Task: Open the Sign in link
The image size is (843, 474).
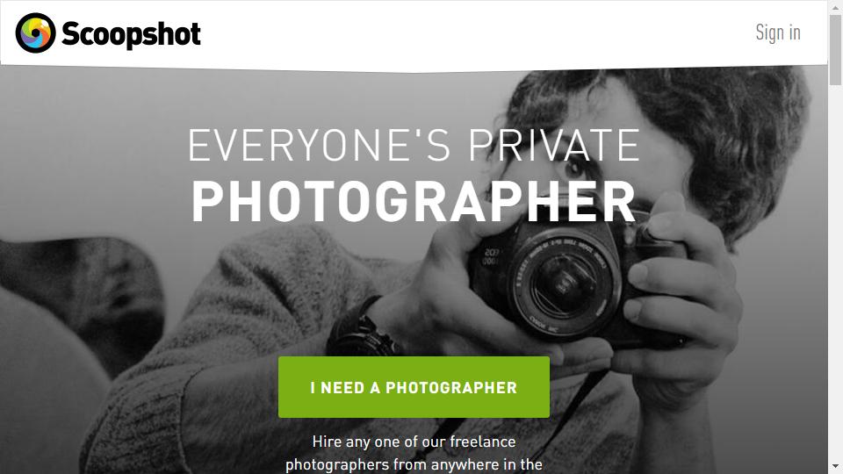Action: (x=778, y=32)
